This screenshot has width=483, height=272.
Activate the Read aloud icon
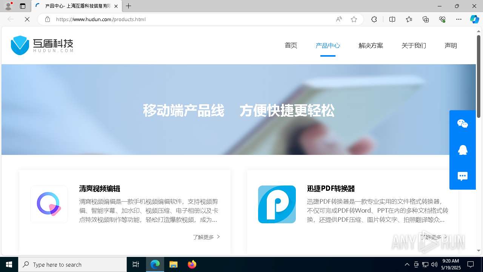pyautogui.click(x=339, y=19)
